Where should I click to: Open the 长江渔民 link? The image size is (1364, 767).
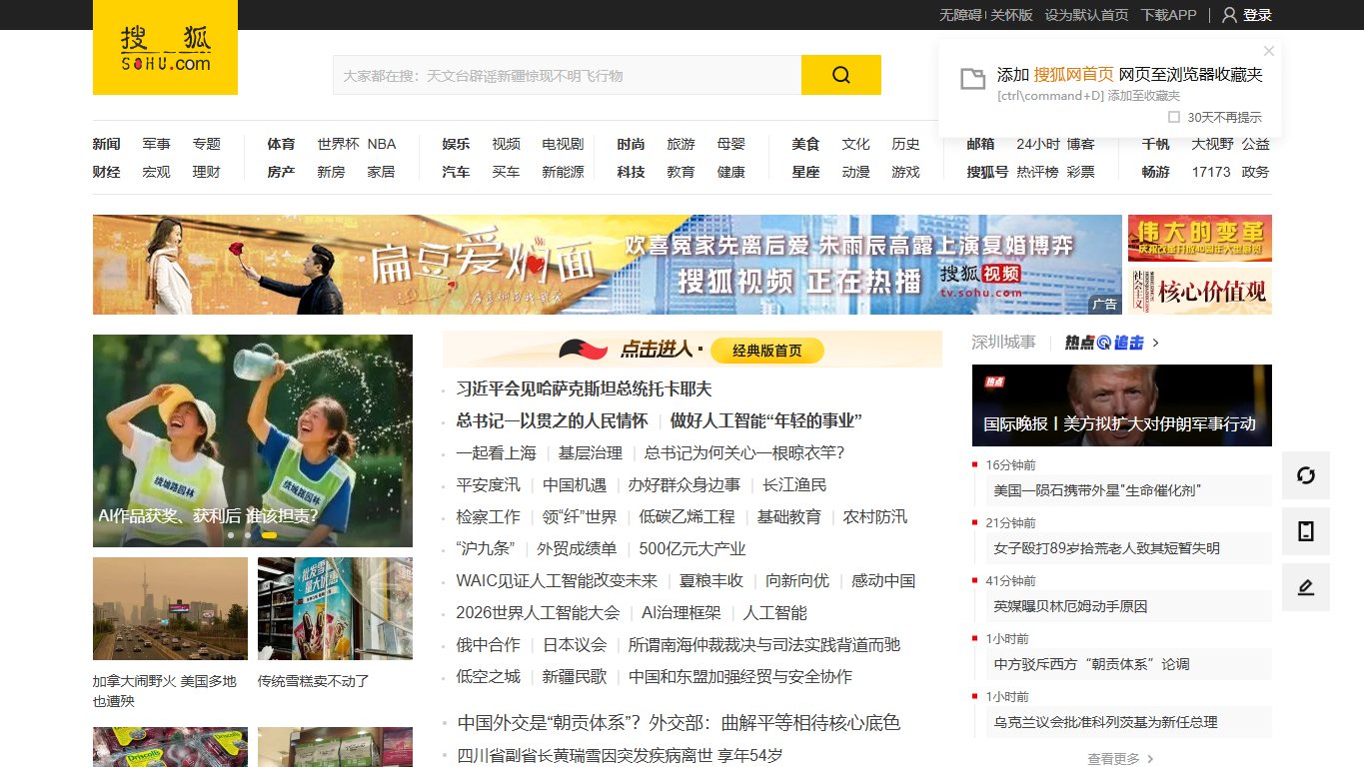tap(795, 484)
